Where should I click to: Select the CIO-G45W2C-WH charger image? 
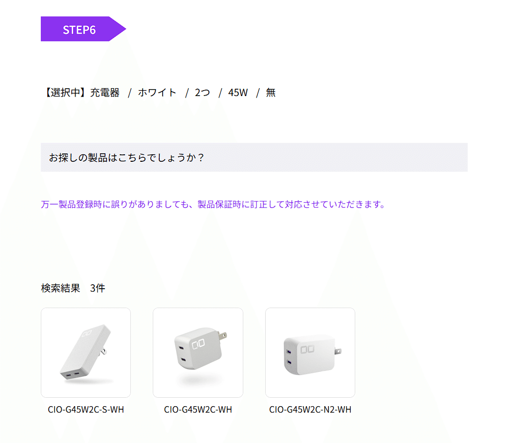coord(198,352)
